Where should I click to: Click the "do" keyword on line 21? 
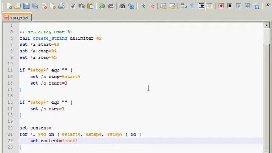coord(133,134)
